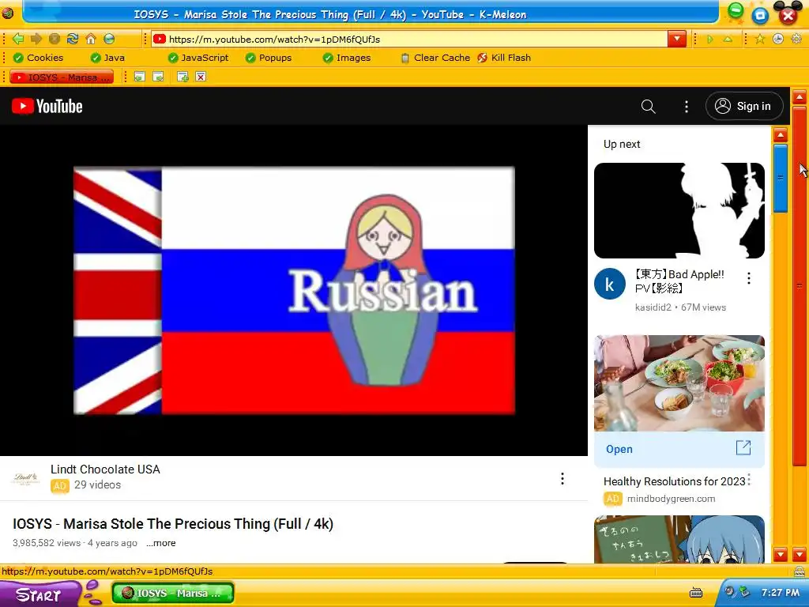The image size is (809, 607).
Task: Click the Lindt logo avatar
Action: tap(25, 478)
